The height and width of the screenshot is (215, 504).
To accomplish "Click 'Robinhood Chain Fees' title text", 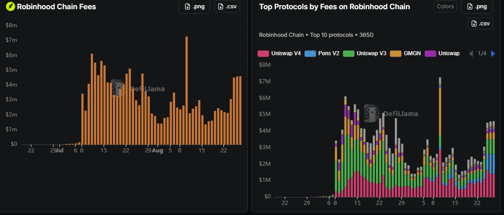I will tap(56, 6).
